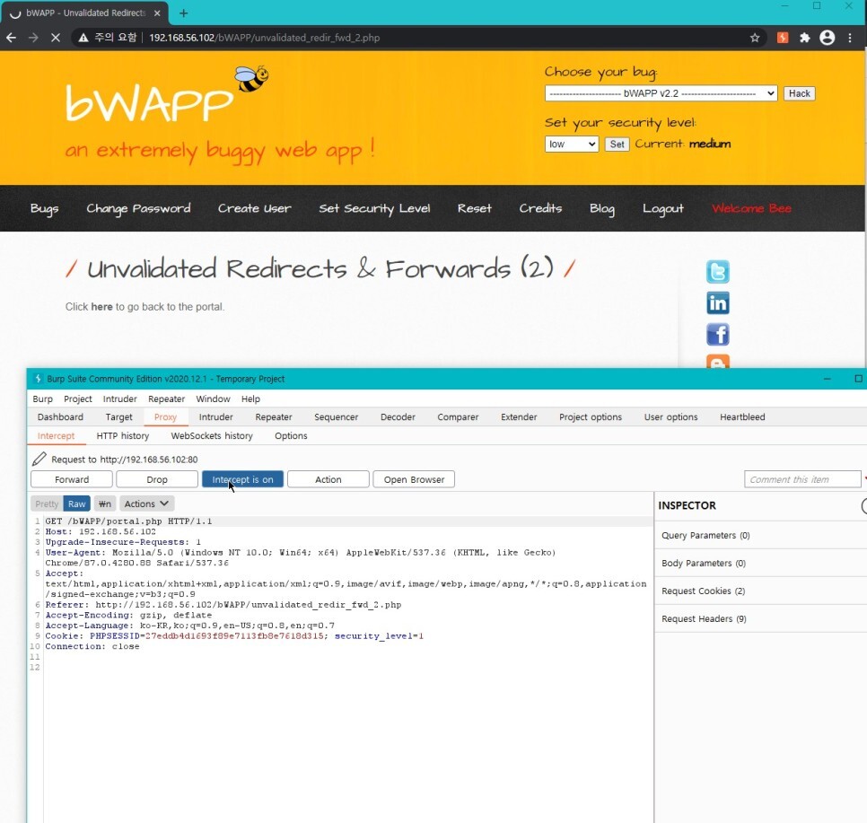This screenshot has height=823, width=867.
Task: Click the browser back arrow
Action: click(x=11, y=38)
